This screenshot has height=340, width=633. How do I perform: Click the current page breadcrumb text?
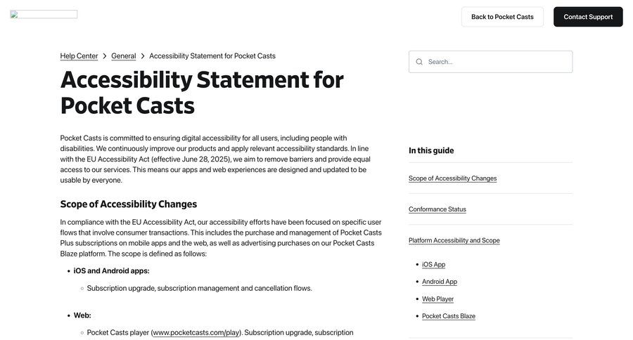[x=212, y=56]
